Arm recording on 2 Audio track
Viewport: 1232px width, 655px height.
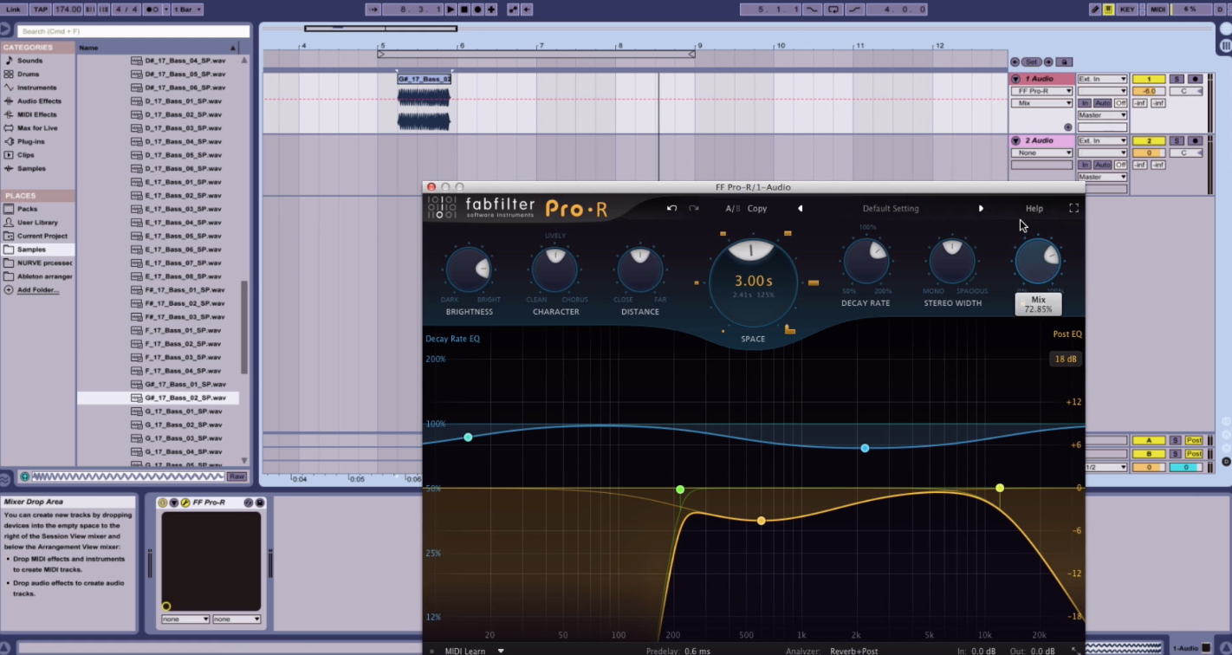(x=1195, y=140)
